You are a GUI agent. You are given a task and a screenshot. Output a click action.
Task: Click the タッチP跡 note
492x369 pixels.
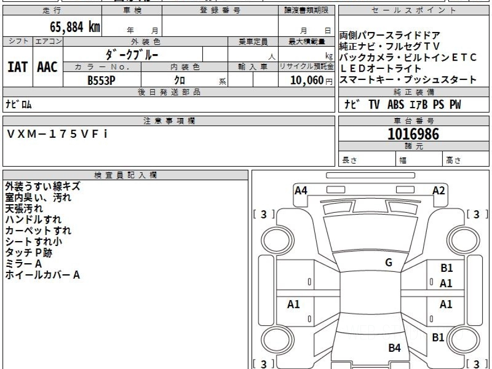click(x=29, y=253)
